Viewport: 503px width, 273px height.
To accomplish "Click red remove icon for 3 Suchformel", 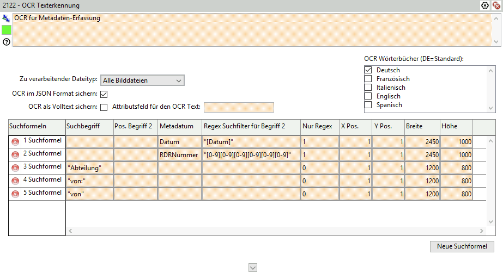I will [15, 167].
